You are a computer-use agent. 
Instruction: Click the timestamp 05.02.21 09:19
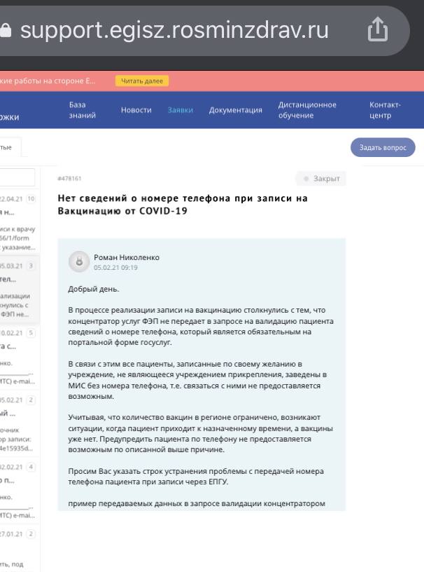[115, 267]
